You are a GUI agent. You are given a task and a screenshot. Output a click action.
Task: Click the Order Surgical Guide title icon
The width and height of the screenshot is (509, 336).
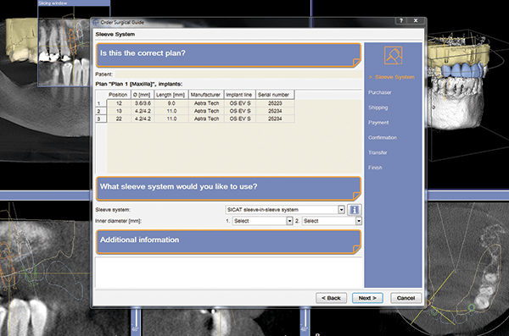96,22
